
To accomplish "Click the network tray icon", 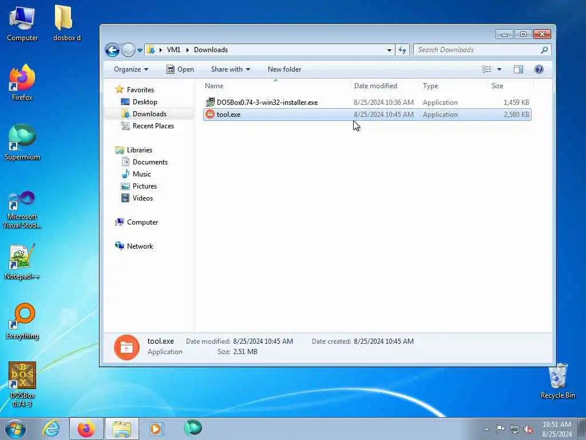I will [x=514, y=429].
